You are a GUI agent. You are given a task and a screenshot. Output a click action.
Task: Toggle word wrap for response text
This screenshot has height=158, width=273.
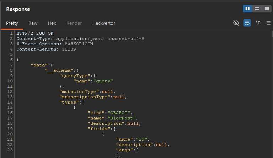(247, 23)
